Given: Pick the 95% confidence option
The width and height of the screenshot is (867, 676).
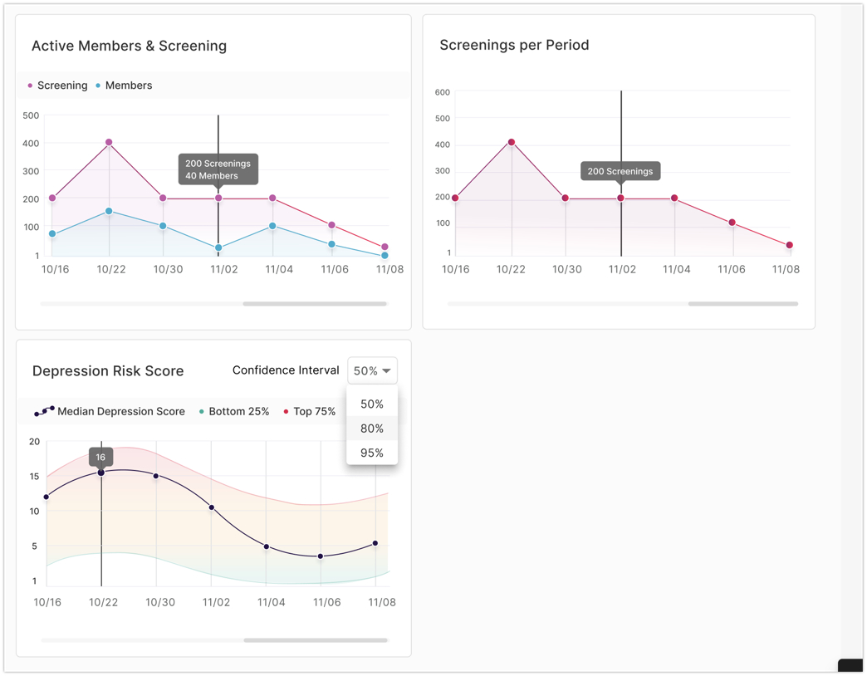Looking at the screenshot, I should [372, 453].
